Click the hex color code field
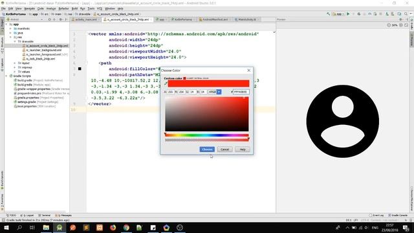414x233 pixels. (241, 92)
